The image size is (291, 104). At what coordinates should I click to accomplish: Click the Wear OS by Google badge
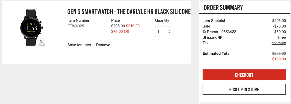click(x=42, y=43)
